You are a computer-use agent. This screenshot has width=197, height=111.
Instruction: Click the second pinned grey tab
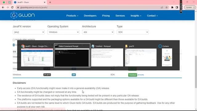[10, 2]
